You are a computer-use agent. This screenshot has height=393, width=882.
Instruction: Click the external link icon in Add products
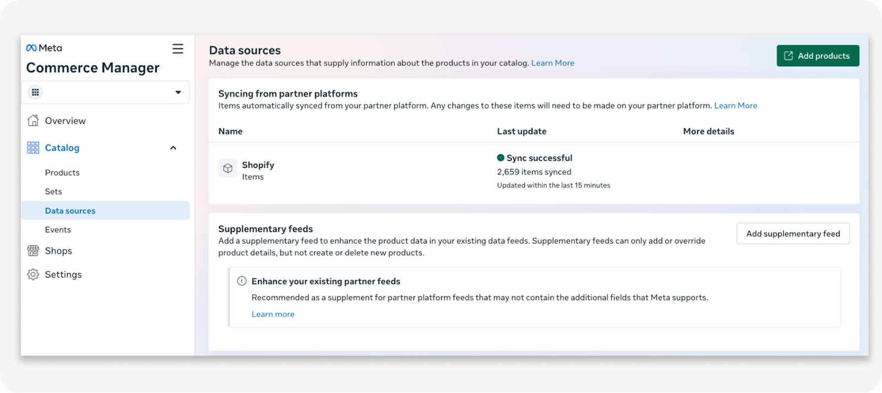point(788,56)
